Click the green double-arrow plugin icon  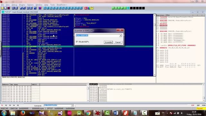click(113, 8)
